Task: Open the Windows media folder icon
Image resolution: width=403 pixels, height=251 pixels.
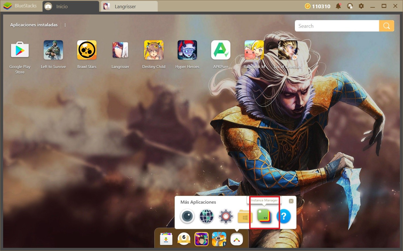Action: click(245, 217)
